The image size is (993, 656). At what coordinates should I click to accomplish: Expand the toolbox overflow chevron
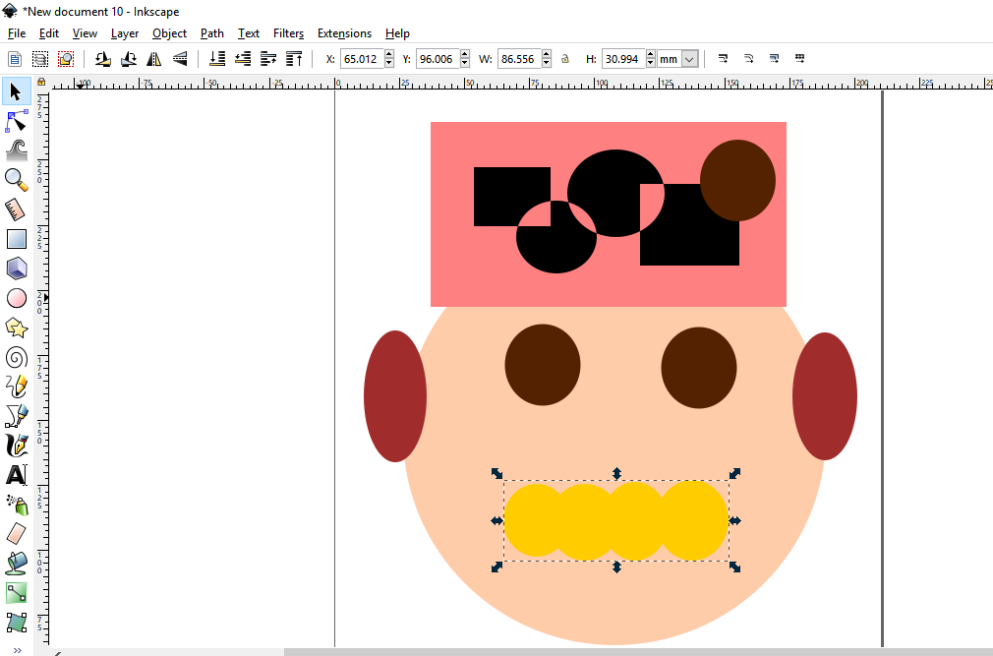coord(17,650)
